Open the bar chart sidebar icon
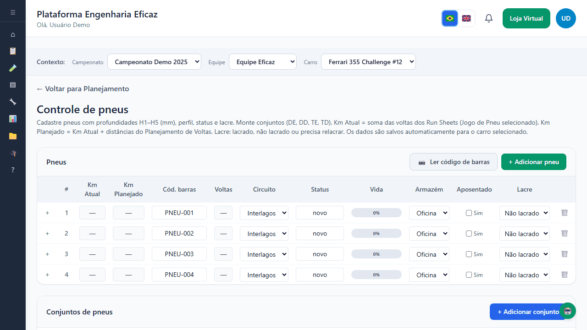Viewport: 587px width, 330px height. 13,119
